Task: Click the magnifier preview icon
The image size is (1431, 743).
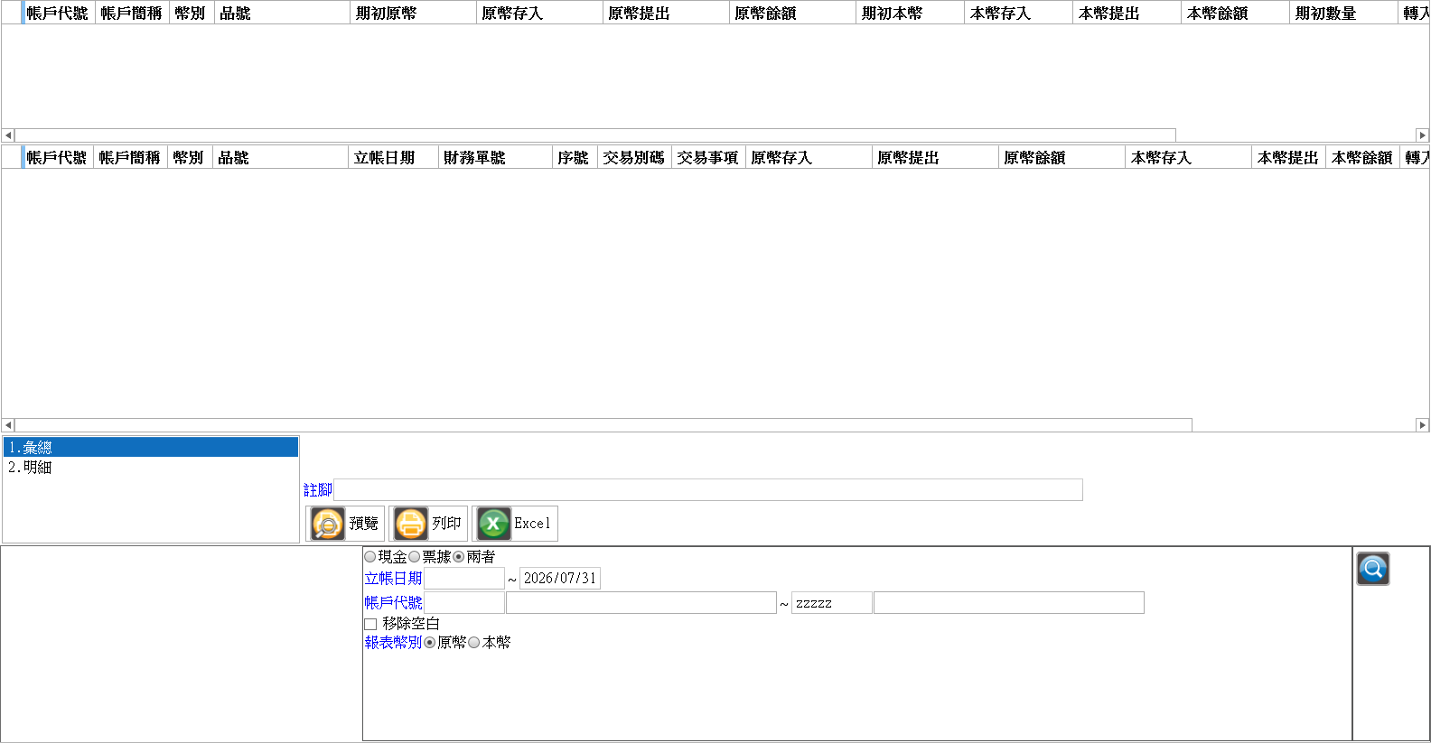Action: pos(328,524)
